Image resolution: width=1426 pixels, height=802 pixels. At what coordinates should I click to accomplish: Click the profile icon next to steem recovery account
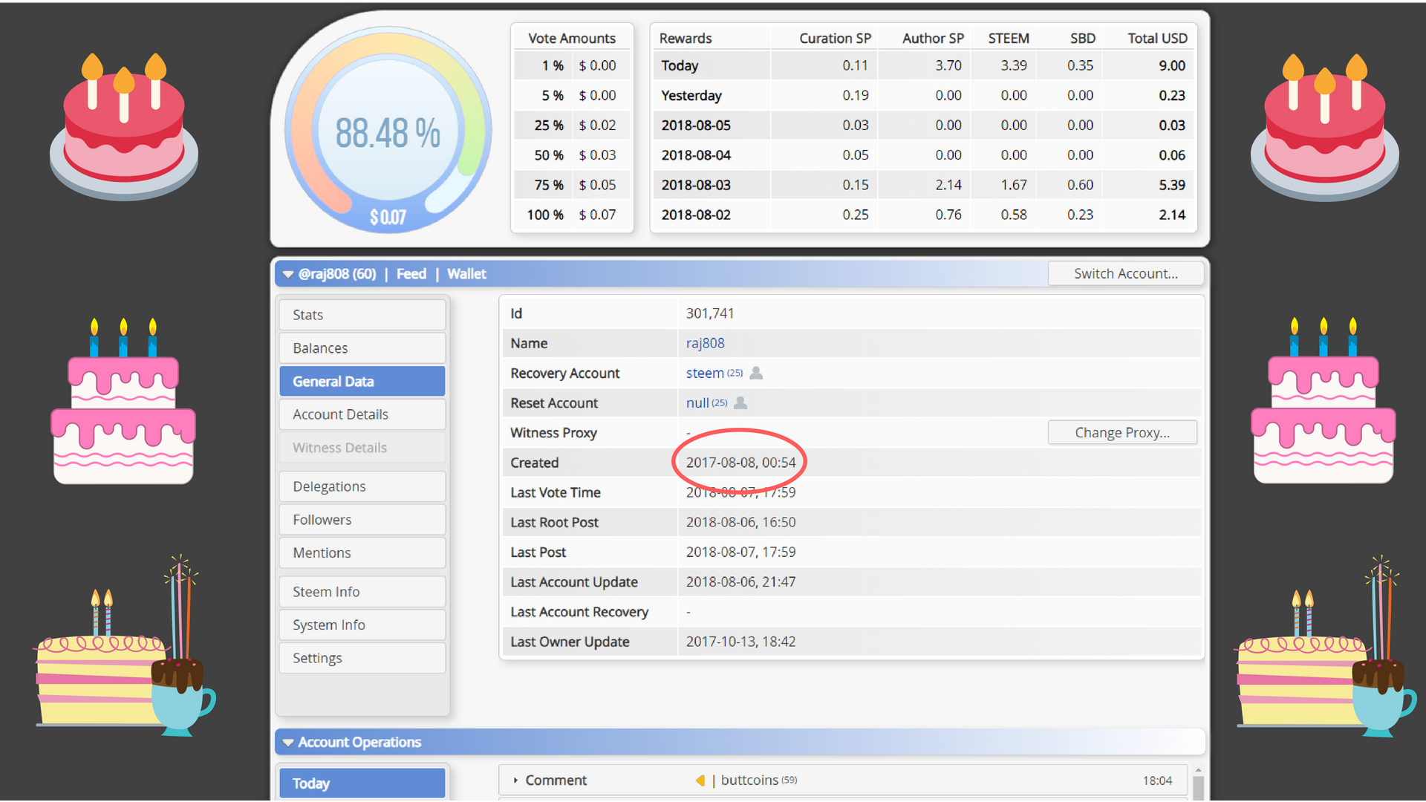point(756,373)
